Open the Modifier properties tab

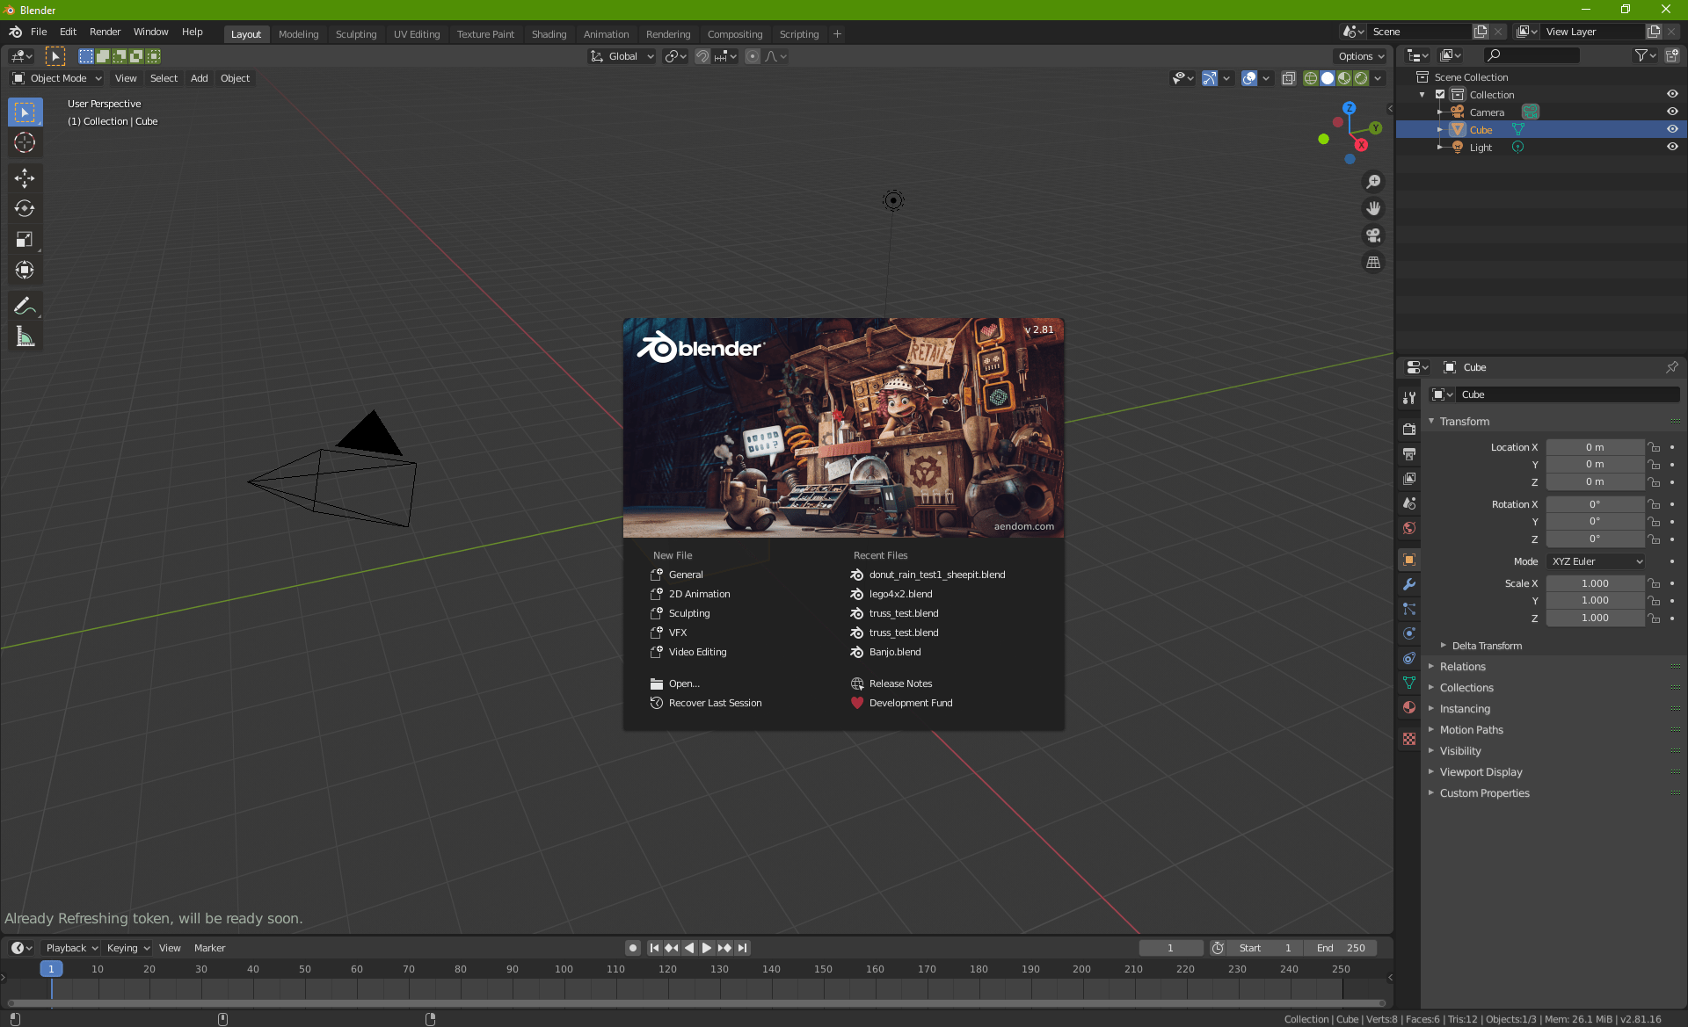pos(1408,584)
